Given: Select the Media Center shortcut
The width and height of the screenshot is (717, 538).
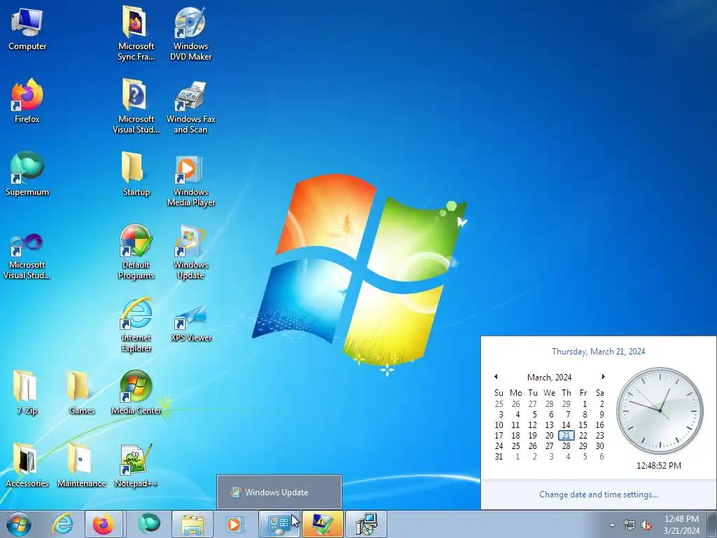Looking at the screenshot, I should coord(136,393).
